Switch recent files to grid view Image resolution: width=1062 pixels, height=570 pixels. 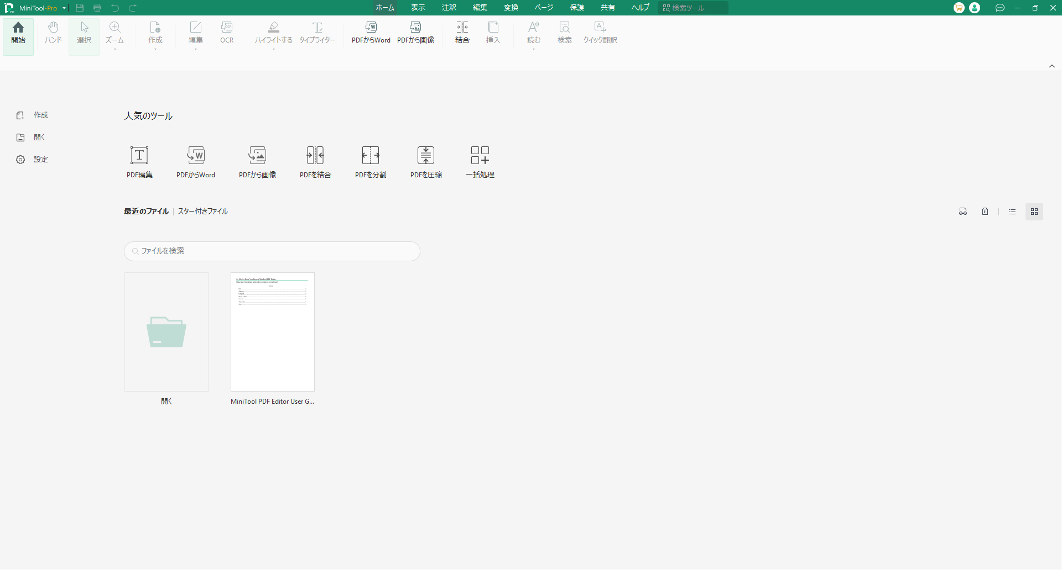[x=1034, y=212]
